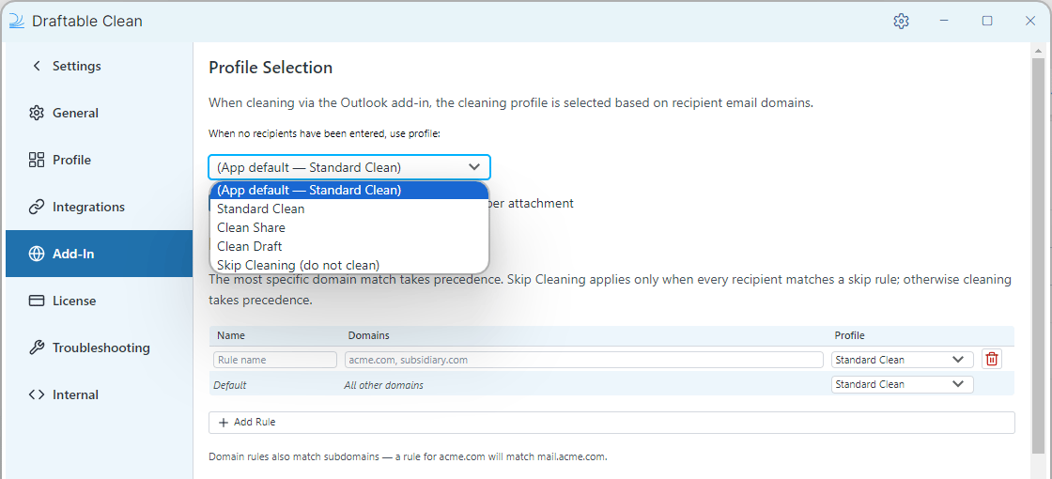Viewport: 1052px width, 479px height.
Task: Go back using Settings chevron arrow
Action: tap(37, 66)
